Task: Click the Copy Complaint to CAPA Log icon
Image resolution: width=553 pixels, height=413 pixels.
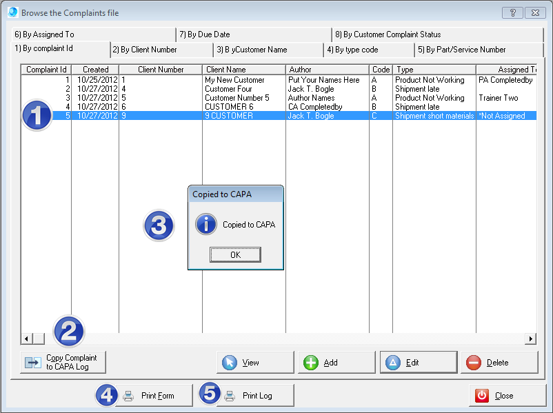Action: tap(32, 363)
